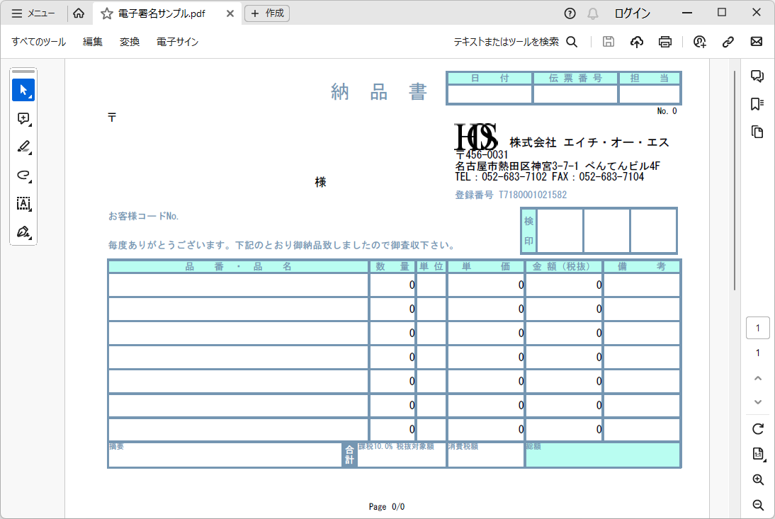Zoom in with magnifier plus icon
Viewport: 775px width, 519px height.
pyautogui.click(x=758, y=480)
